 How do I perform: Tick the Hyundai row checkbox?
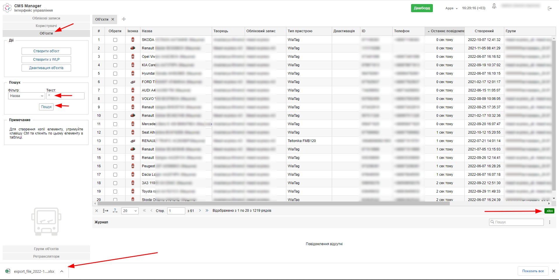tap(115, 73)
